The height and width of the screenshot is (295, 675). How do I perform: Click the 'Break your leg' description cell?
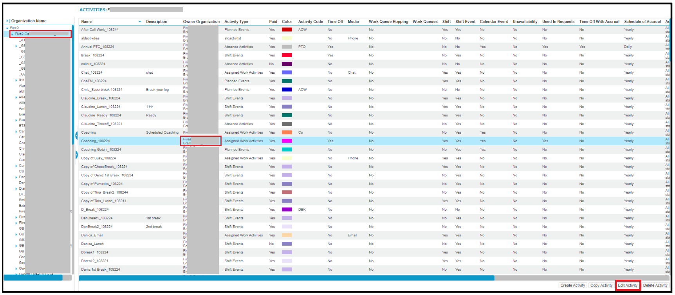157,90
